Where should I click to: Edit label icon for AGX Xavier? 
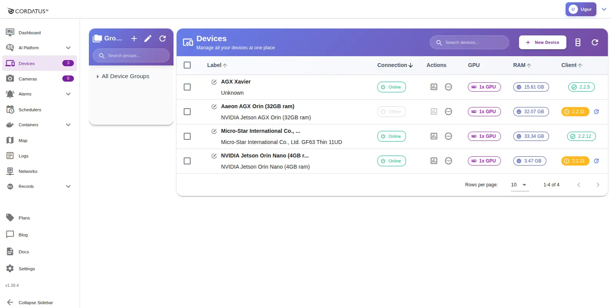214,82
